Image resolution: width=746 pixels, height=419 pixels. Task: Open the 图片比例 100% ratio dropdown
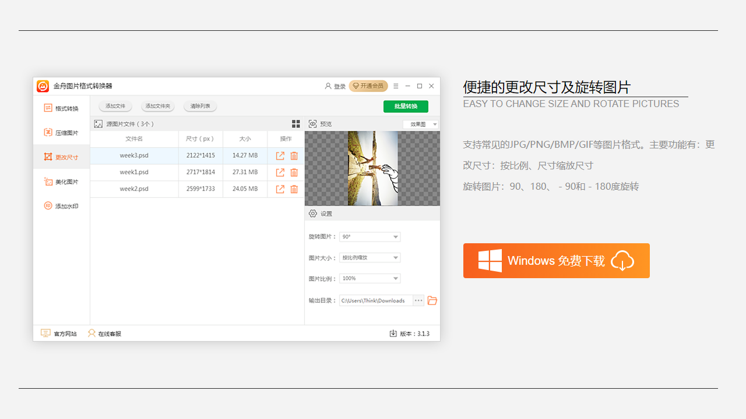pyautogui.click(x=370, y=278)
